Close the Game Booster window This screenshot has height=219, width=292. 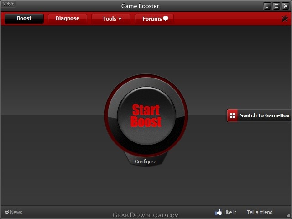286,6
